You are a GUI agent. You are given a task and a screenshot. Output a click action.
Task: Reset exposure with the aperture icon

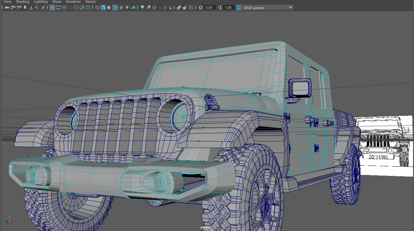point(201,8)
